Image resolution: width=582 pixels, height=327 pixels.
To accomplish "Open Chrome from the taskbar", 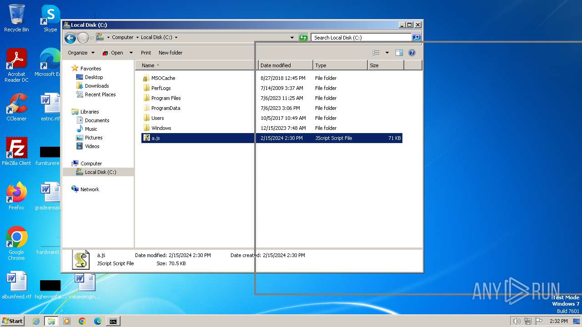I will point(82,321).
